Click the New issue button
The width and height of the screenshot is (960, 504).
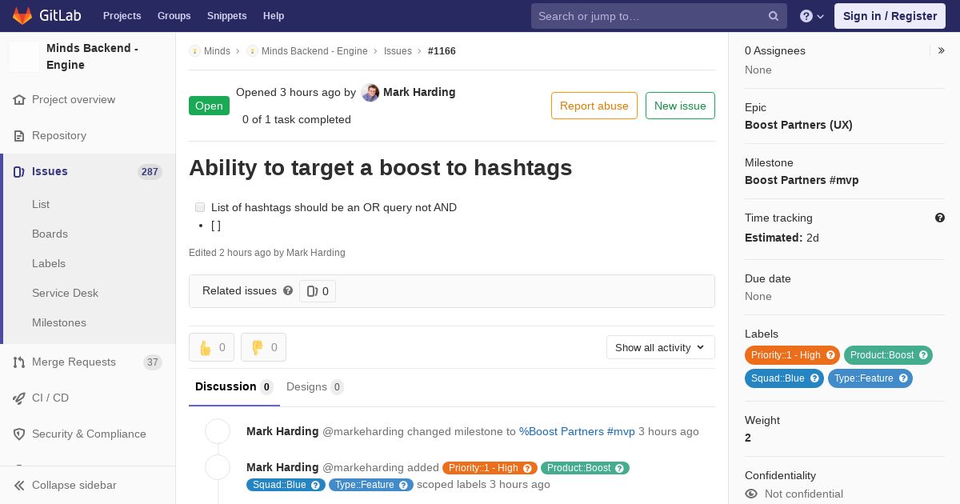680,106
